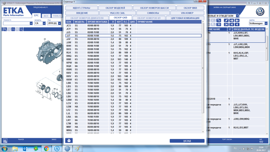The width and height of the screenshot is (270, 152).
Task: Click the ETKA globe taskbar icon
Action: point(67,149)
